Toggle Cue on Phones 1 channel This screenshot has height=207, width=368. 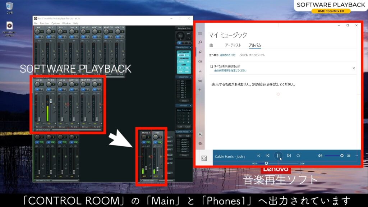point(148,142)
